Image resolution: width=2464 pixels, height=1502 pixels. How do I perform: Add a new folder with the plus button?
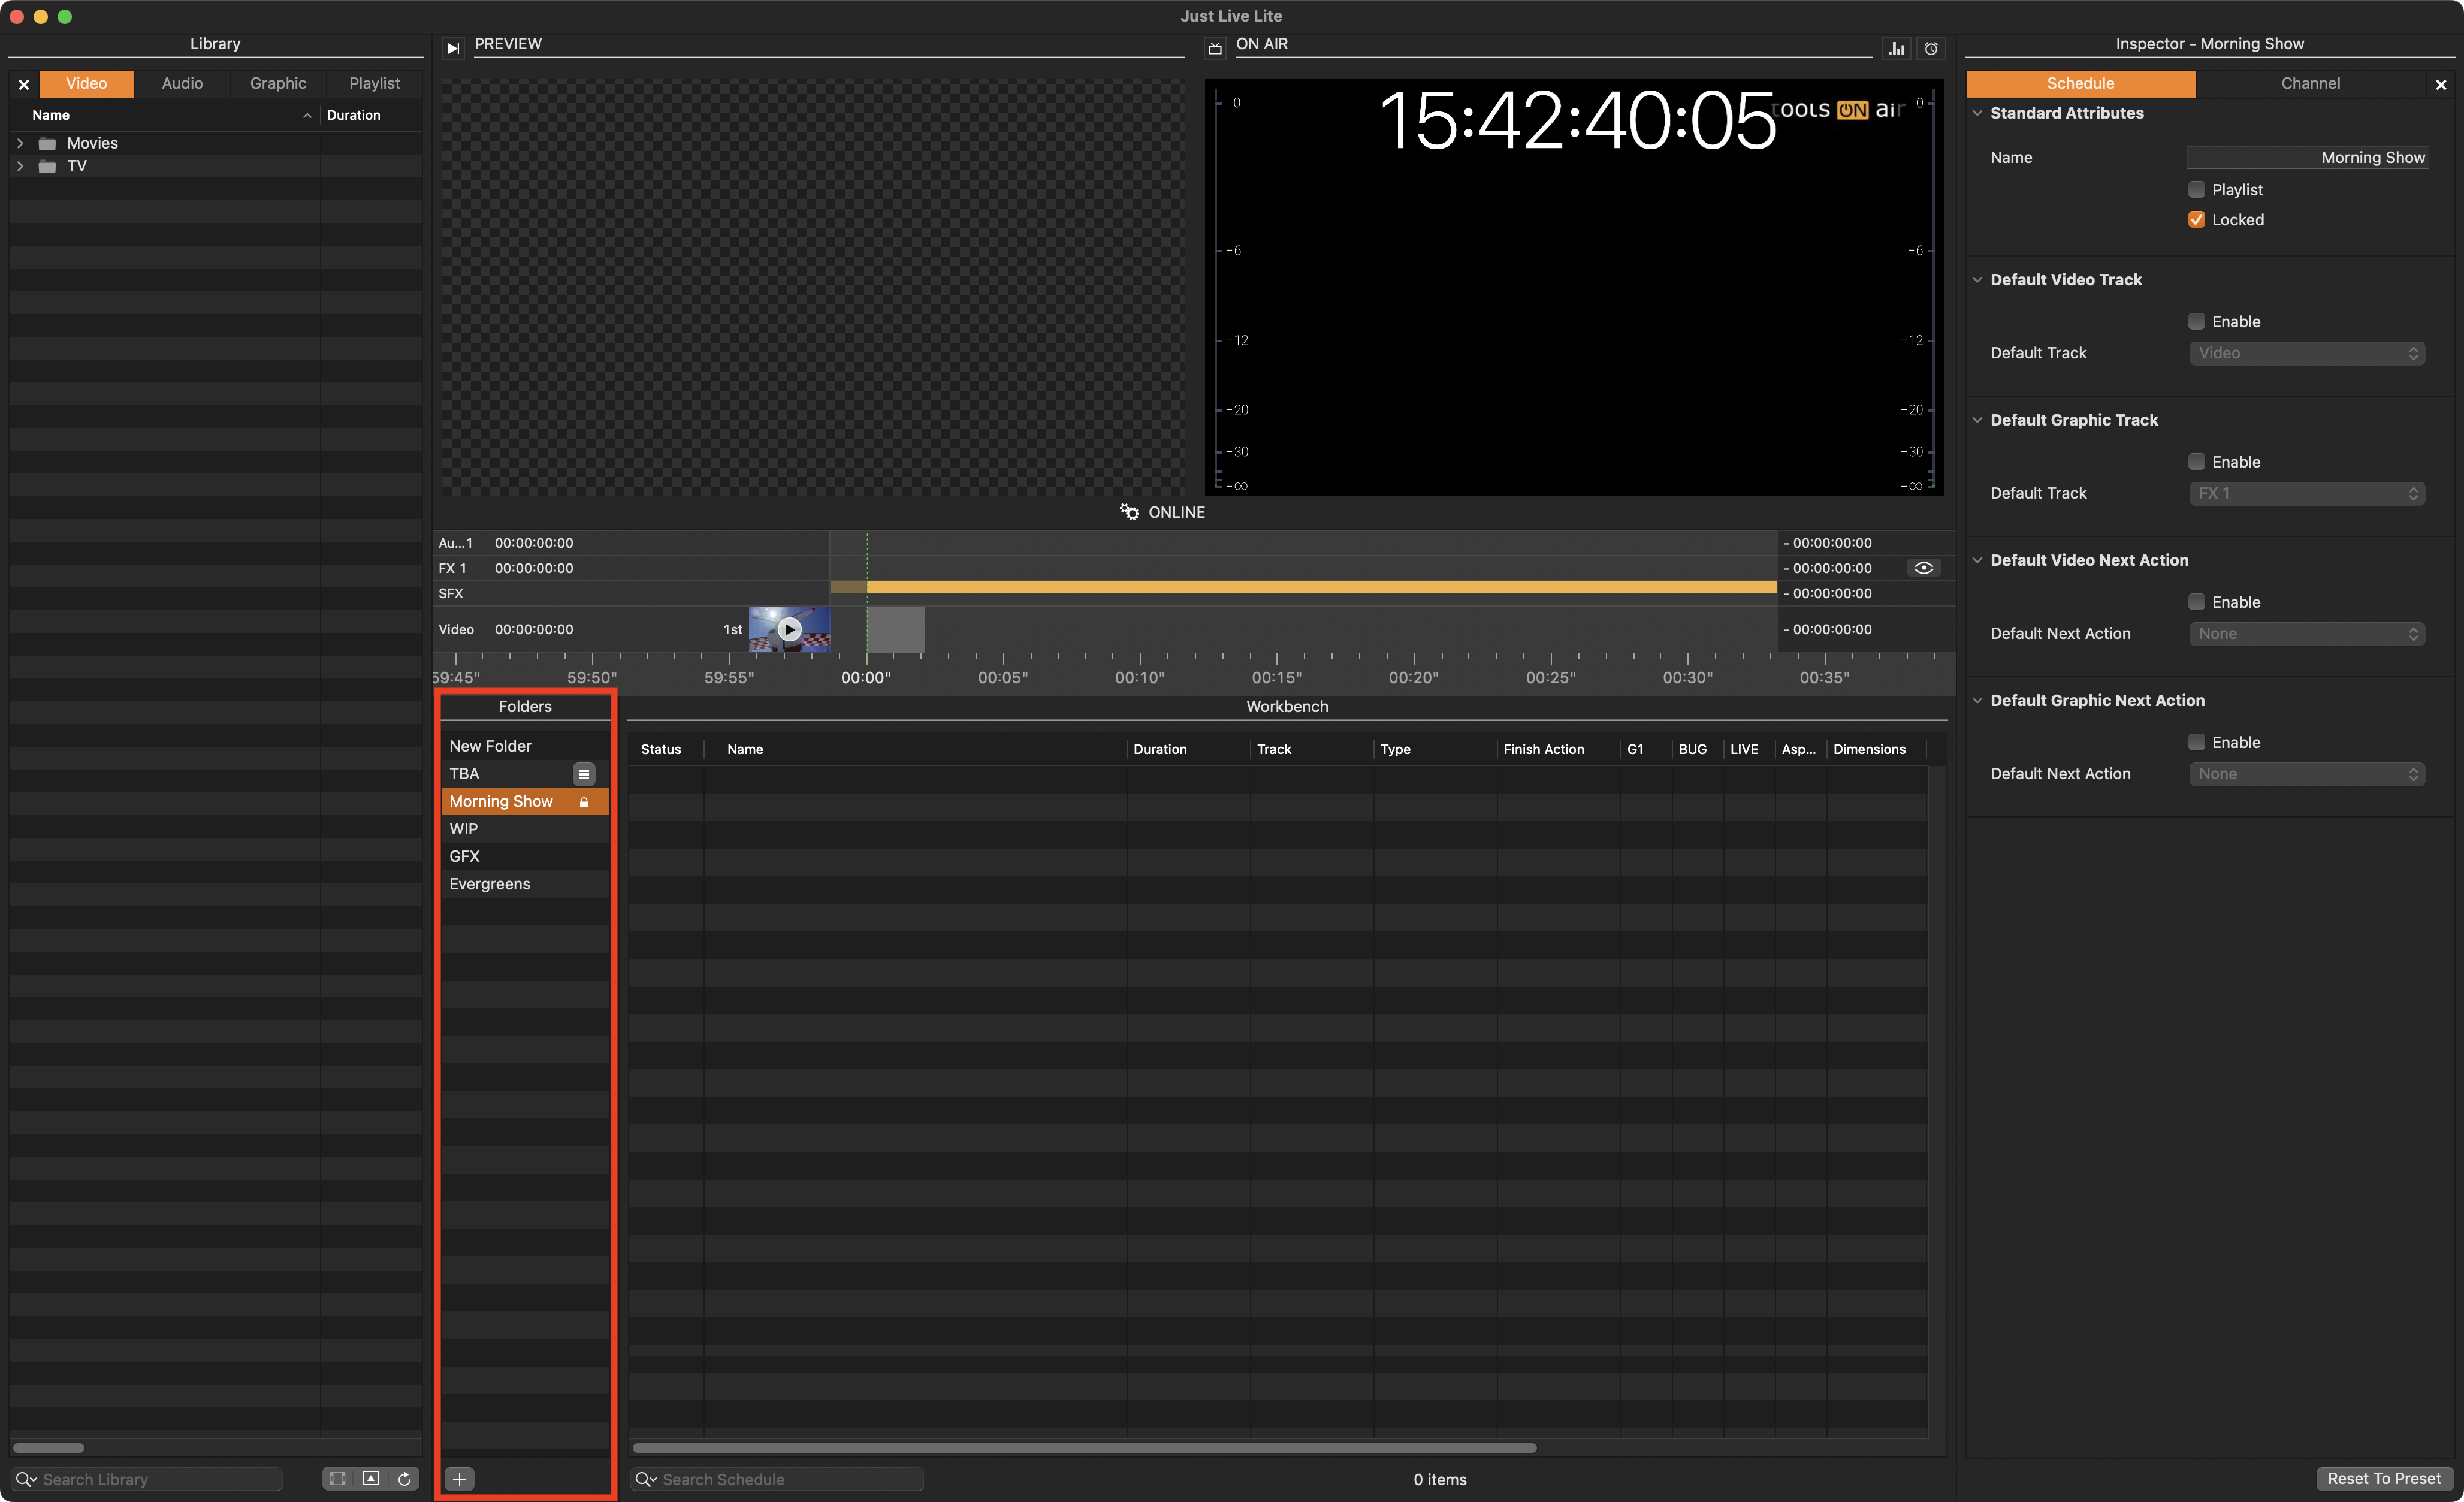pyautogui.click(x=459, y=1478)
